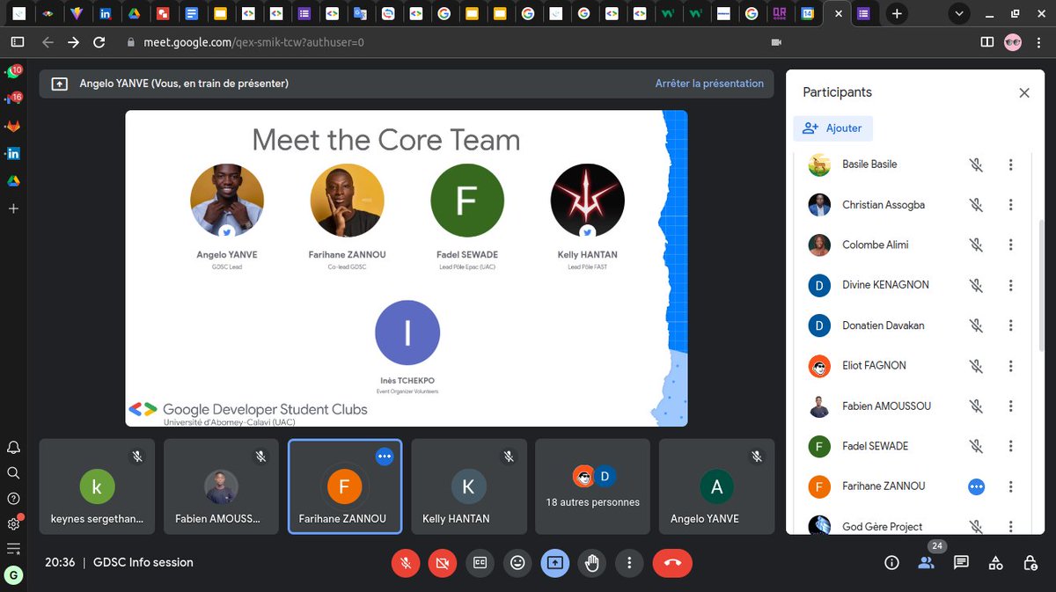Open a new browser tab
The width and height of the screenshot is (1056, 592).
[896, 14]
